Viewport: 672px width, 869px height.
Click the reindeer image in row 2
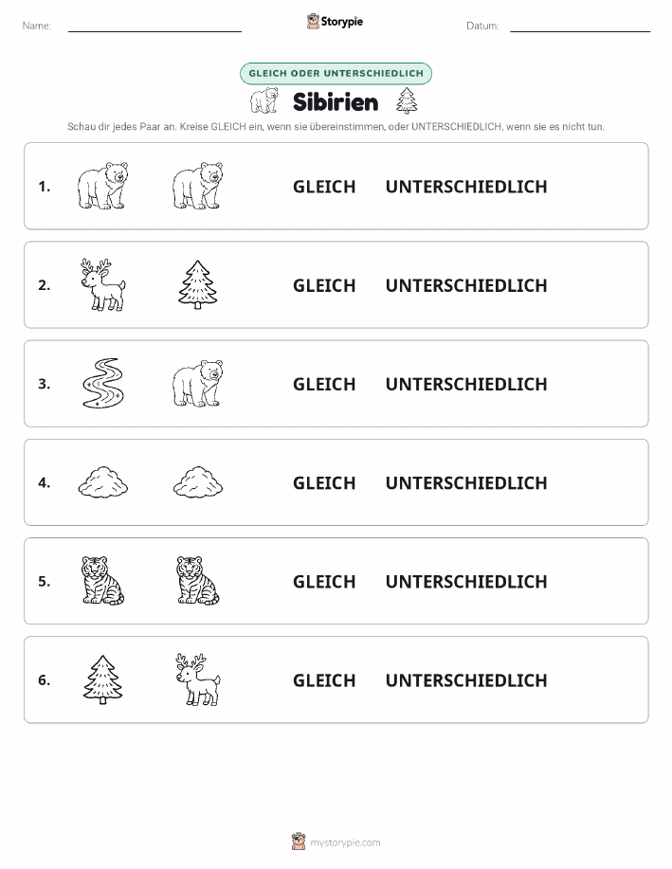click(102, 284)
